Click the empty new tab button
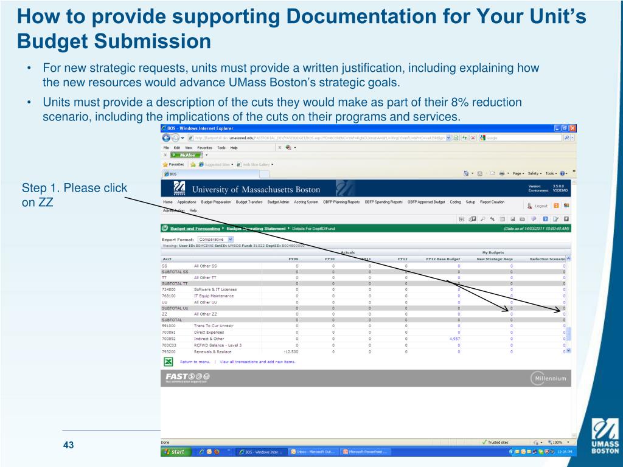 [x=265, y=174]
